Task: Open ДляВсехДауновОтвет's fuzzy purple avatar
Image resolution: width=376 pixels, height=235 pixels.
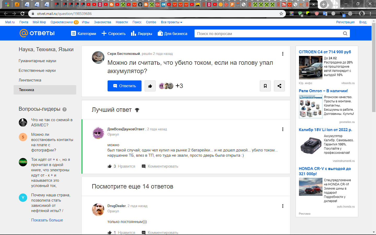Action: coord(98,133)
